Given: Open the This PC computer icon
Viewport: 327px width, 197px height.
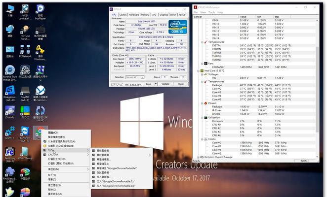Looking at the screenshot, I should (x=10, y=11).
